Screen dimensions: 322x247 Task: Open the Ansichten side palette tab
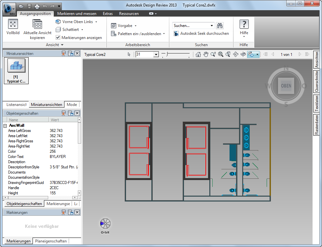(x=316, y=60)
